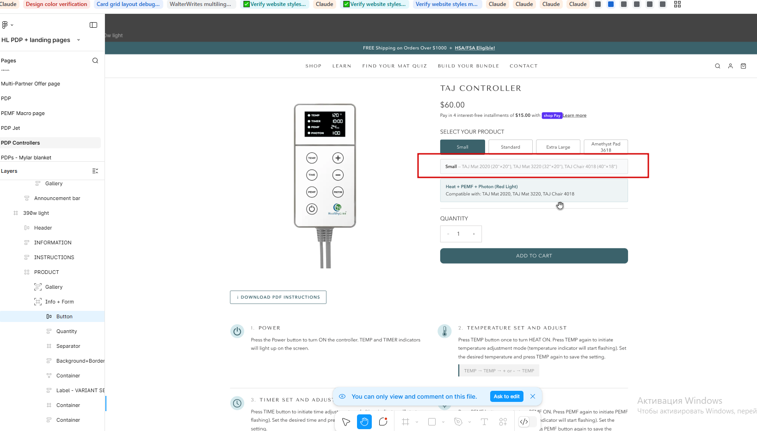This screenshot has width=757, height=431.
Task: Toggle the sidebar collapse panel icon
Action: point(93,25)
